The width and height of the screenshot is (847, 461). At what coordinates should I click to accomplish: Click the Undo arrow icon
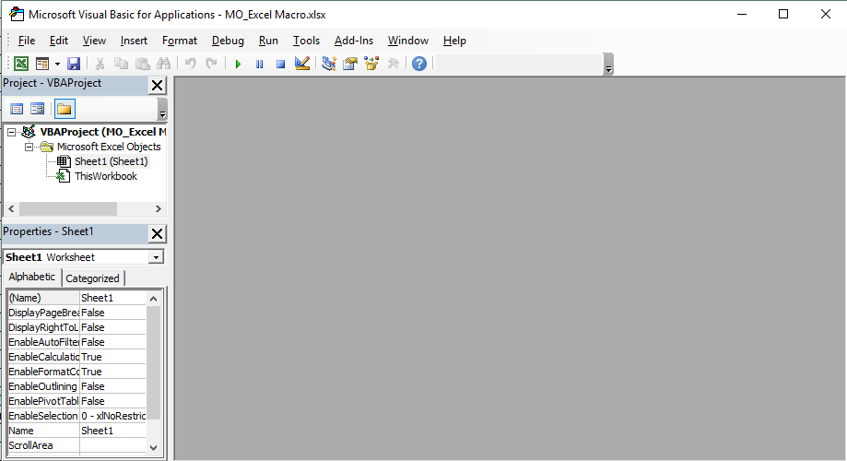(x=190, y=64)
